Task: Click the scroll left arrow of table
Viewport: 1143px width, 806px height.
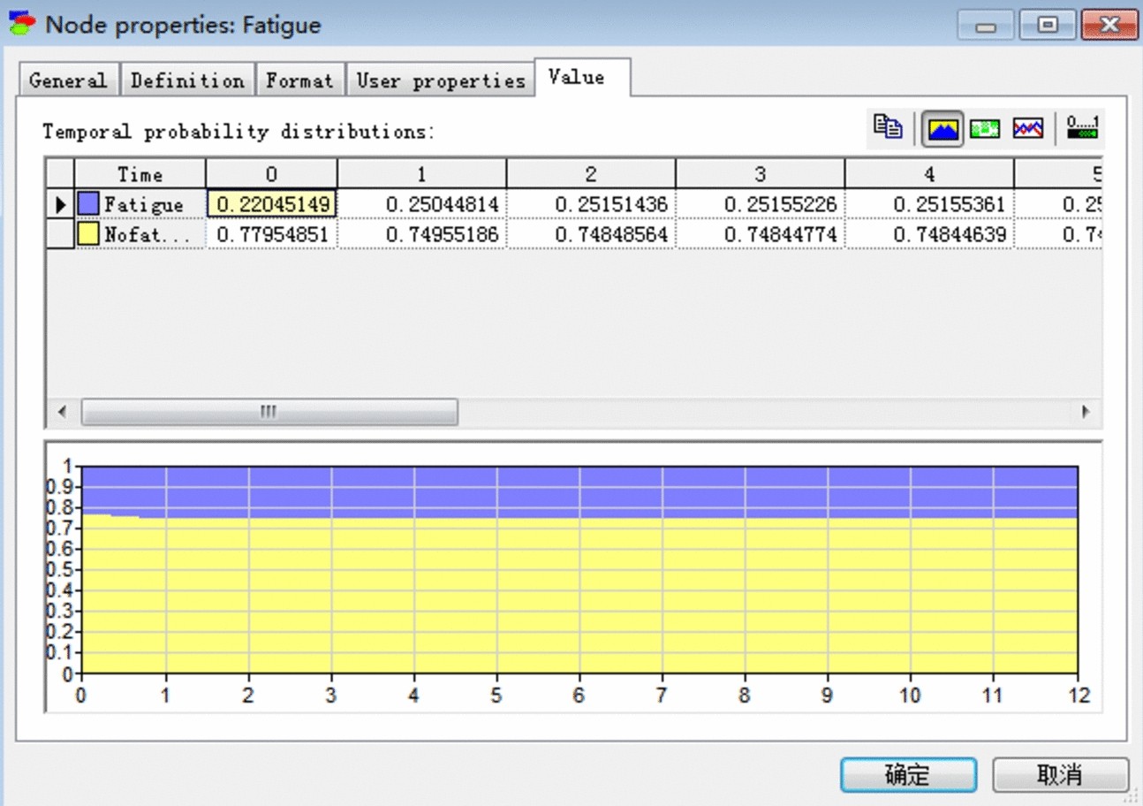Action: (x=62, y=412)
